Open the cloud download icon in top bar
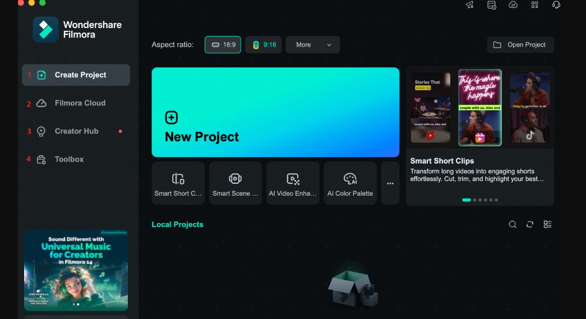 click(513, 5)
